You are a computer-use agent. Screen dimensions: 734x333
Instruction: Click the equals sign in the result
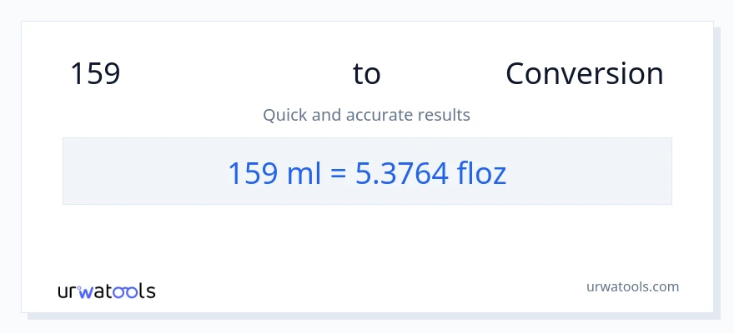[337, 173]
